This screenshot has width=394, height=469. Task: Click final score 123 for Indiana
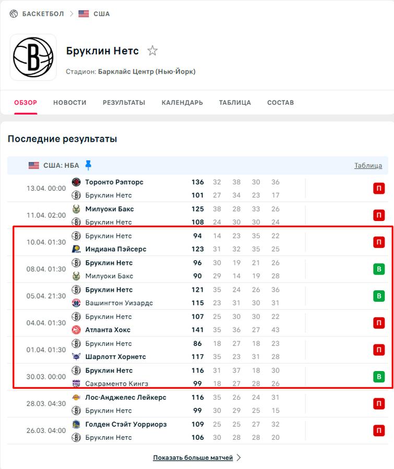[x=197, y=249]
